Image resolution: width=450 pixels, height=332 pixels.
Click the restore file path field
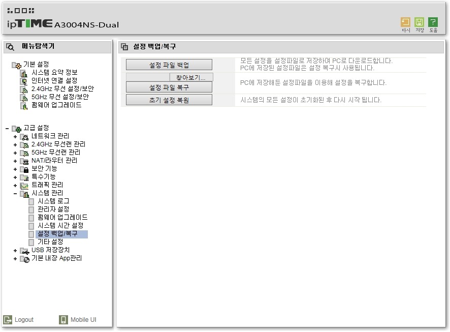tap(148, 77)
